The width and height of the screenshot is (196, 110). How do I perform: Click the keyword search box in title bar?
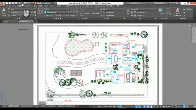pyautogui.click(x=136, y=3)
